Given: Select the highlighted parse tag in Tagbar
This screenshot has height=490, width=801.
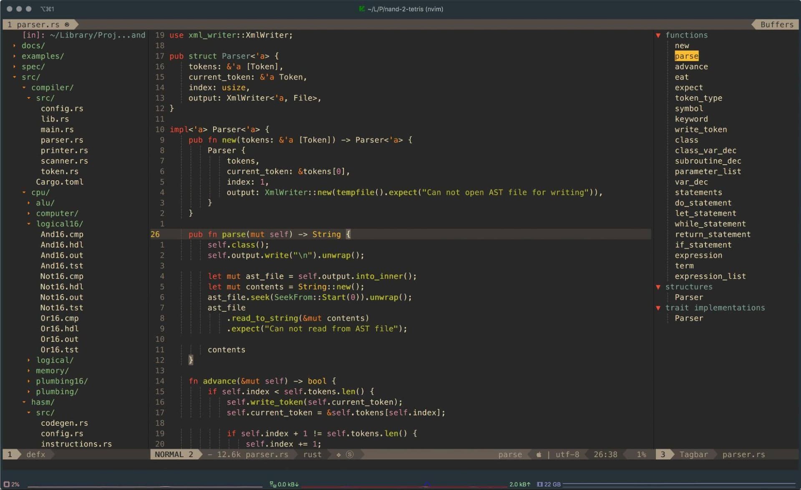Looking at the screenshot, I should (686, 56).
